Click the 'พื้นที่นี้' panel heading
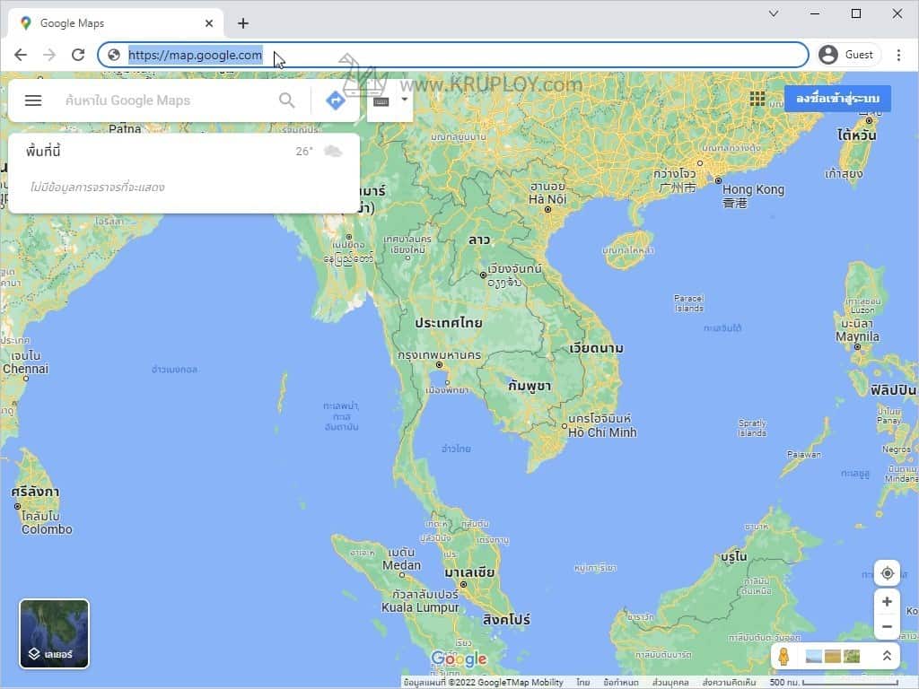 43,151
